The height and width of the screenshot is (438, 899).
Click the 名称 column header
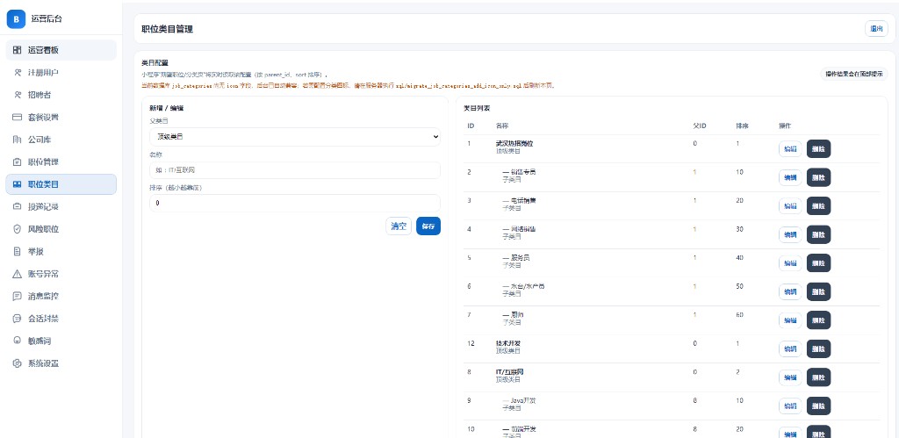[501, 126]
